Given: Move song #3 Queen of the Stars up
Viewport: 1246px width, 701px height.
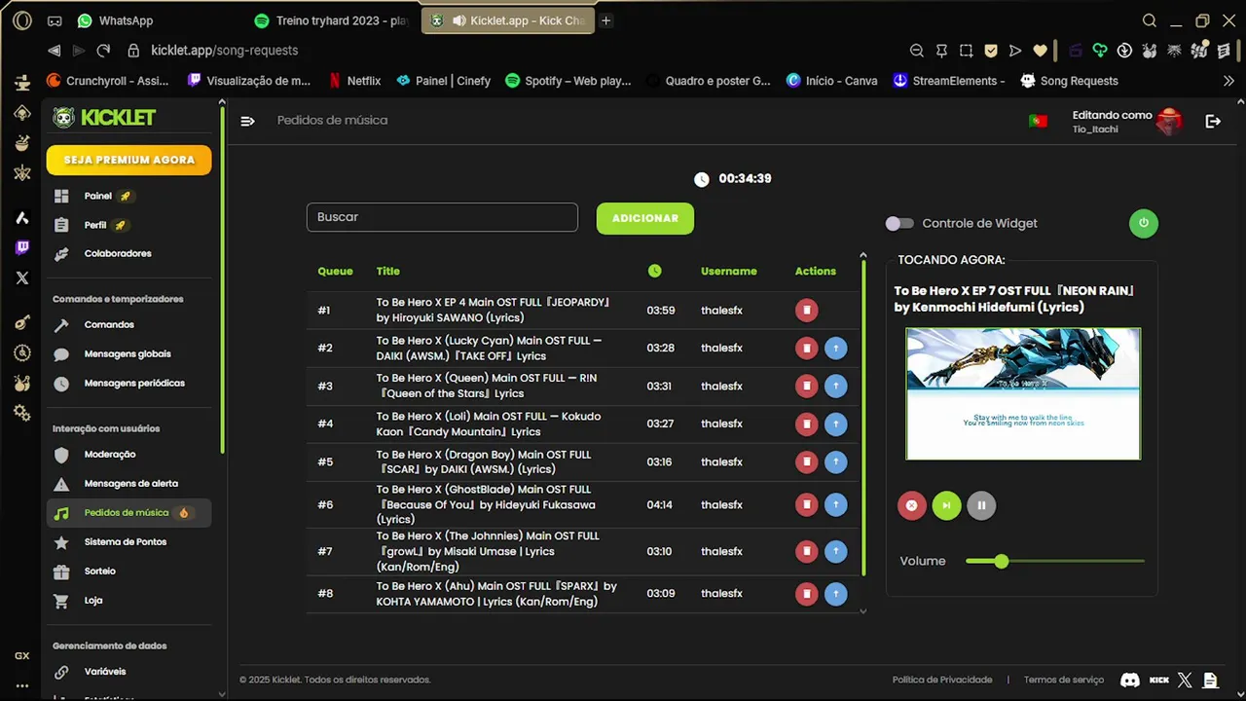Looking at the screenshot, I should [835, 387].
